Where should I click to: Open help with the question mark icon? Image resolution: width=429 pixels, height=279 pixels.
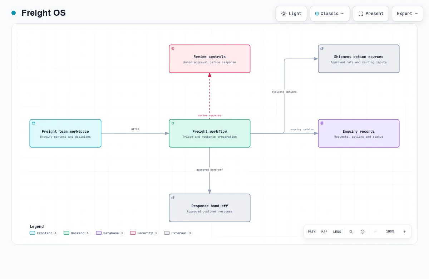tap(363, 232)
